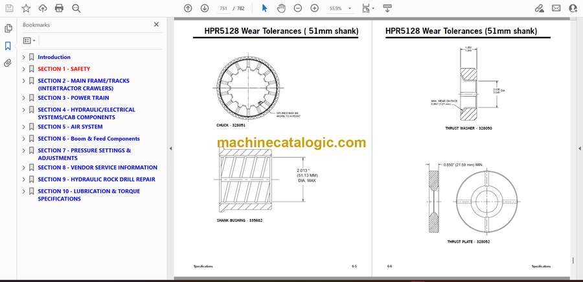Viewport: 583px width, 282px height.
Task: Open the page thumbnails panel icon
Action: click(8, 29)
